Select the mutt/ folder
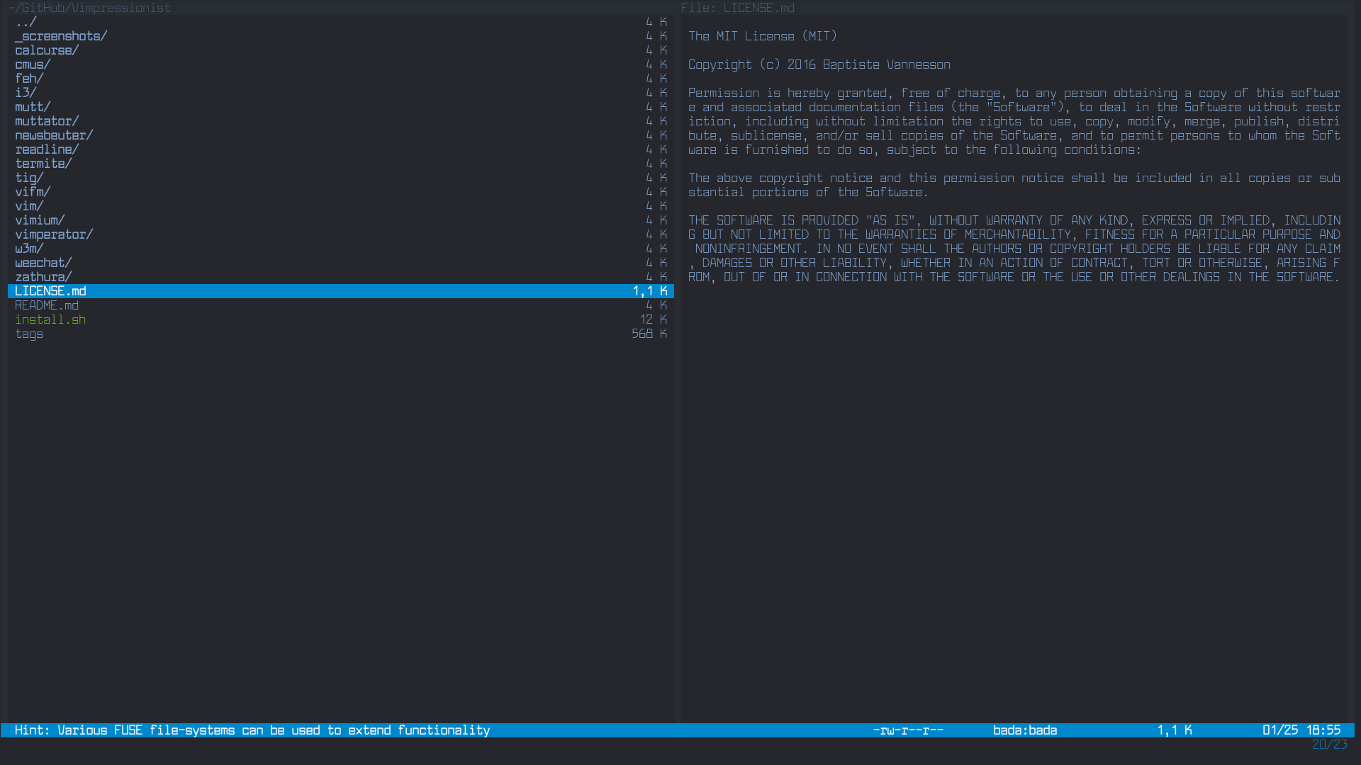The width and height of the screenshot is (1361, 765). click(x=33, y=107)
